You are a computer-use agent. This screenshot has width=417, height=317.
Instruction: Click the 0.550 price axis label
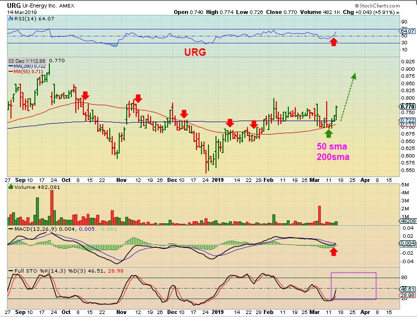(408, 170)
